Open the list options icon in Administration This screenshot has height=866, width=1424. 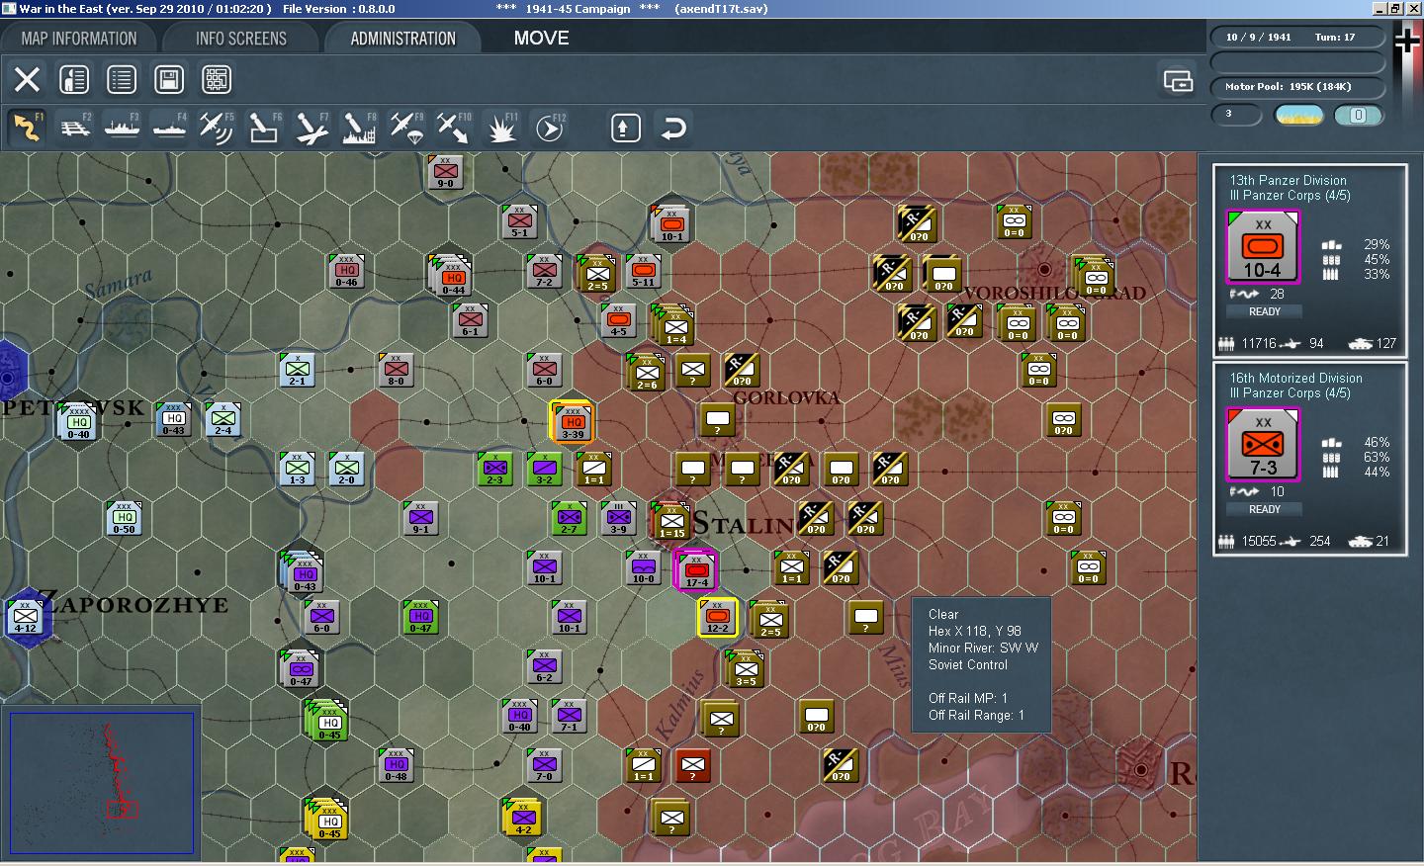pos(122,79)
